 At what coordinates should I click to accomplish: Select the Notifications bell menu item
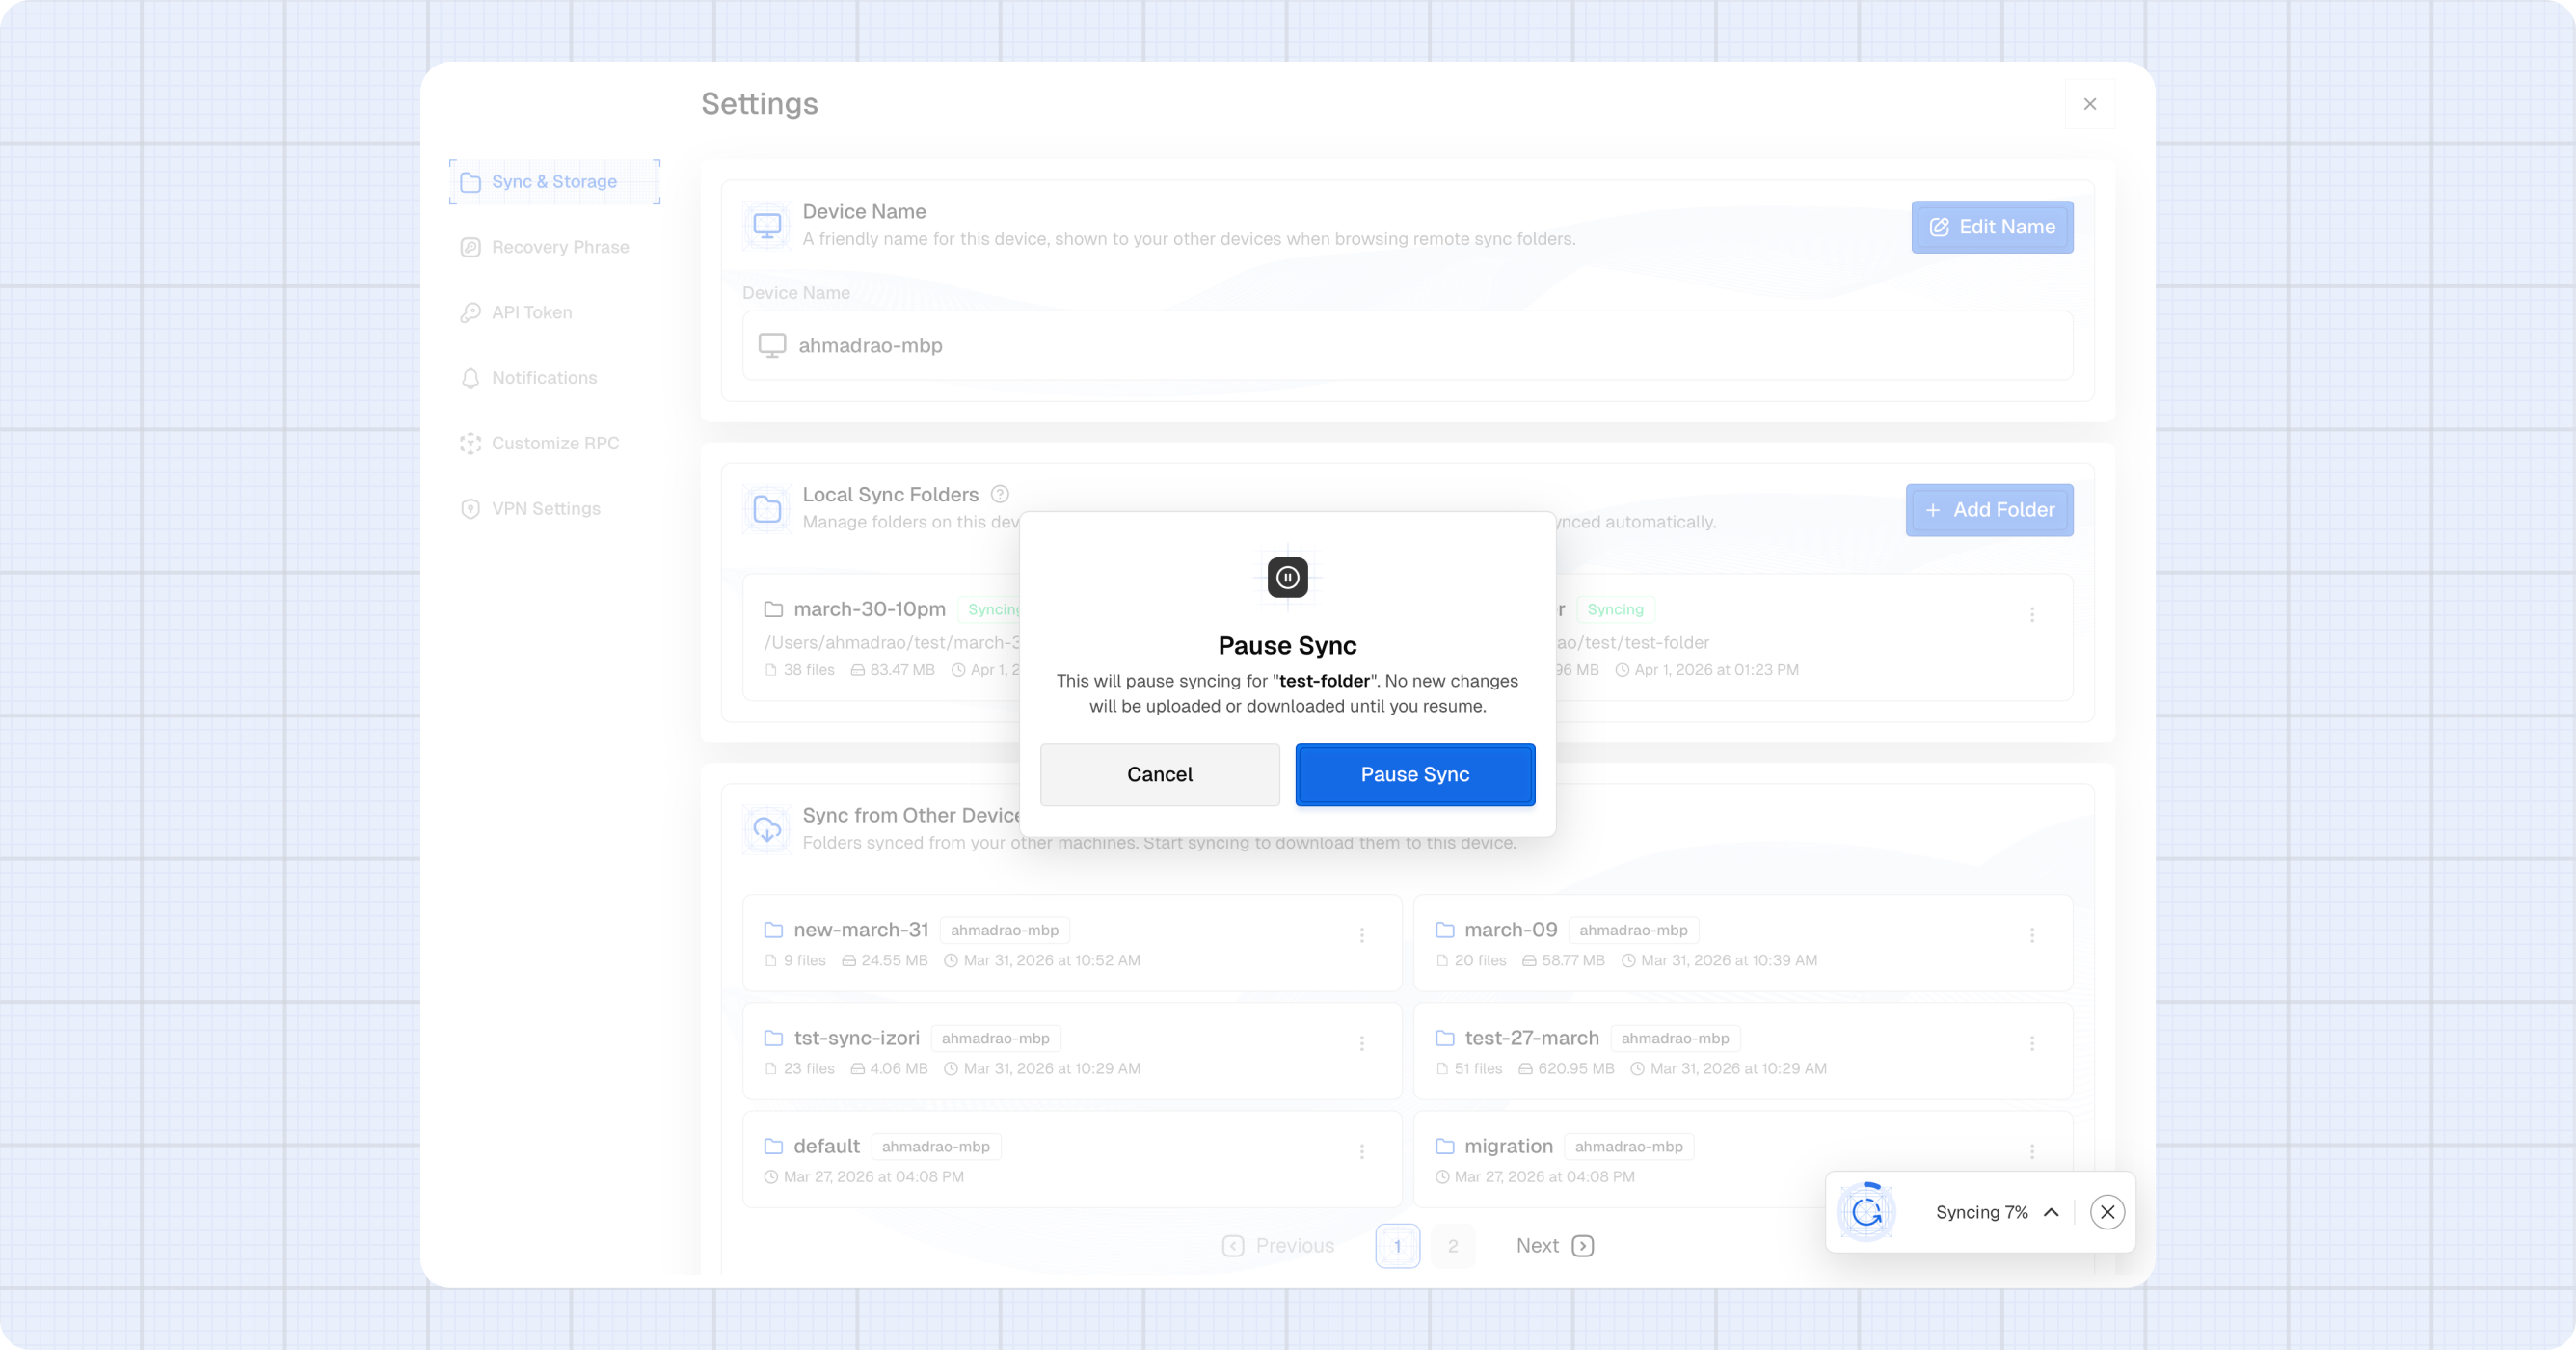[x=543, y=378]
